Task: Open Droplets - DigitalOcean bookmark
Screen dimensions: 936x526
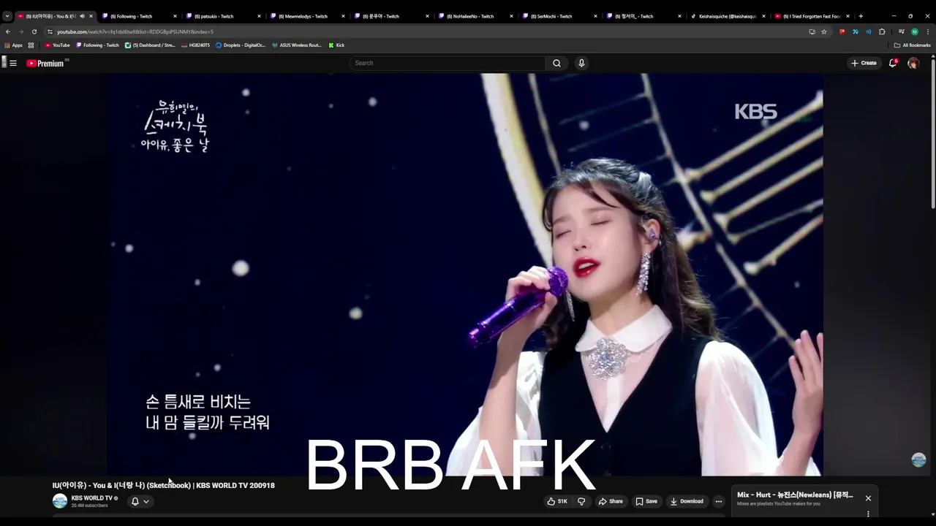Action: (x=241, y=45)
